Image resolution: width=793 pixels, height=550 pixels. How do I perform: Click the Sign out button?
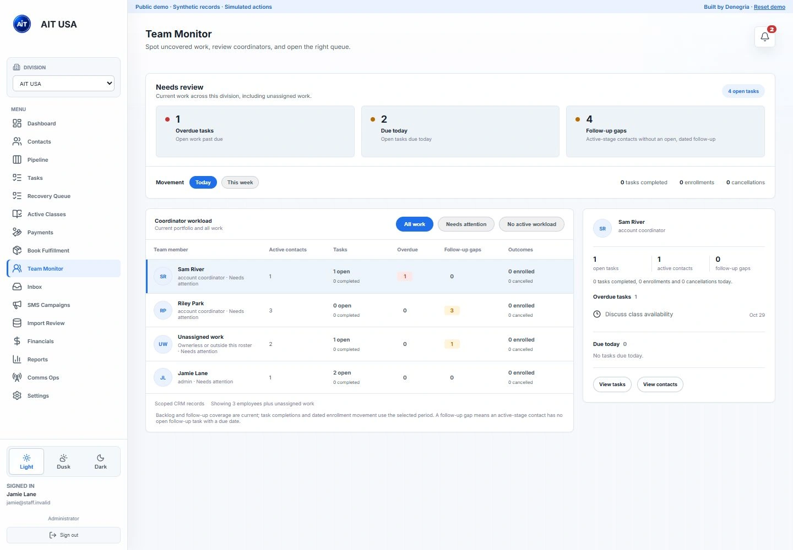tap(63, 535)
